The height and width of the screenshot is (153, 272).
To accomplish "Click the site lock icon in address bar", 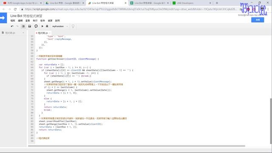I will pos(22,9).
